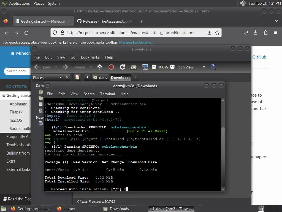Viewport: 282px width, 212px height.
Task: Click the path bar left scroll arrow
Action: coord(87,77)
